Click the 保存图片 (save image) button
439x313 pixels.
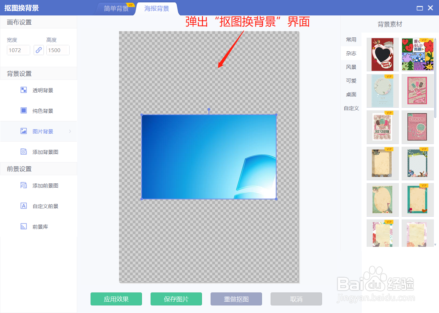[176, 299]
